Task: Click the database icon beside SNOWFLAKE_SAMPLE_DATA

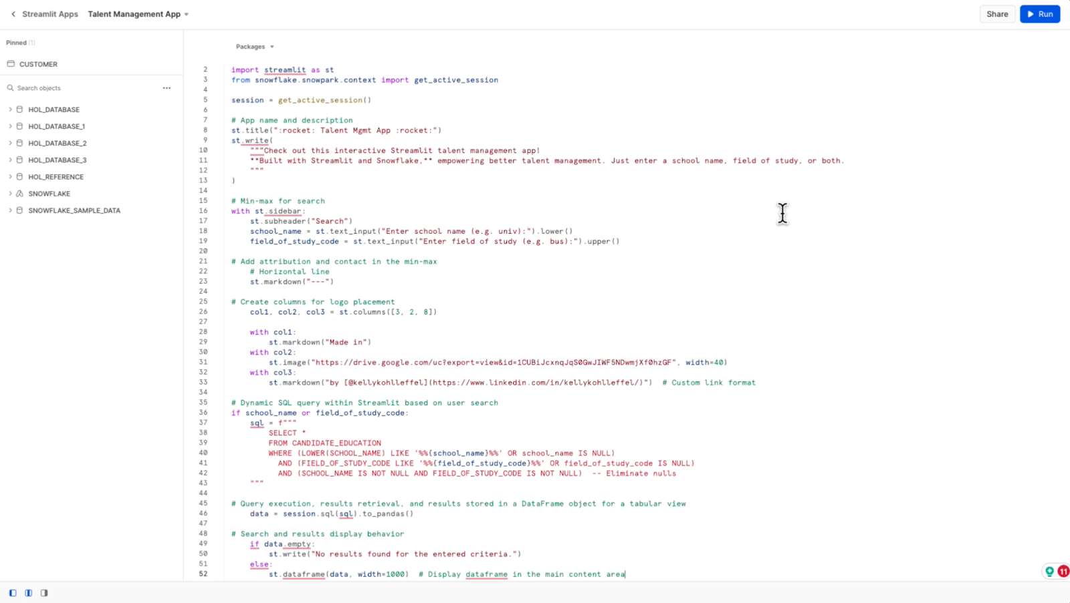Action: click(x=20, y=210)
